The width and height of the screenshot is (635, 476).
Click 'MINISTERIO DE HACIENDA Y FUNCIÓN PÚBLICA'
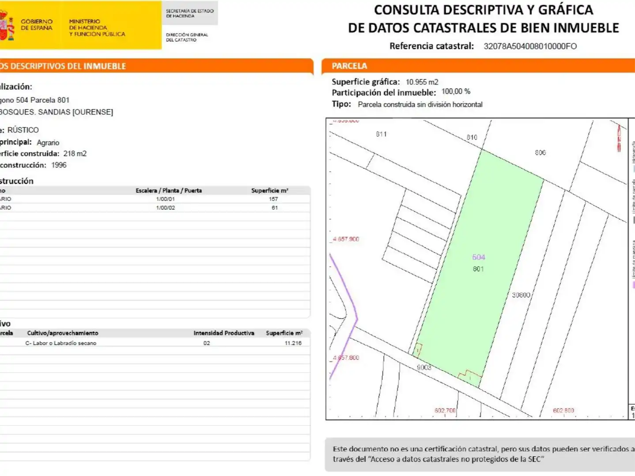click(97, 27)
